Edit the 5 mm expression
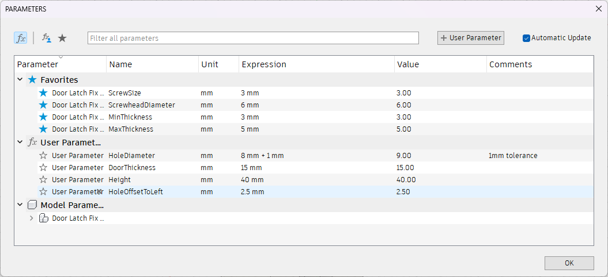Image resolution: width=608 pixels, height=277 pixels. click(316, 129)
